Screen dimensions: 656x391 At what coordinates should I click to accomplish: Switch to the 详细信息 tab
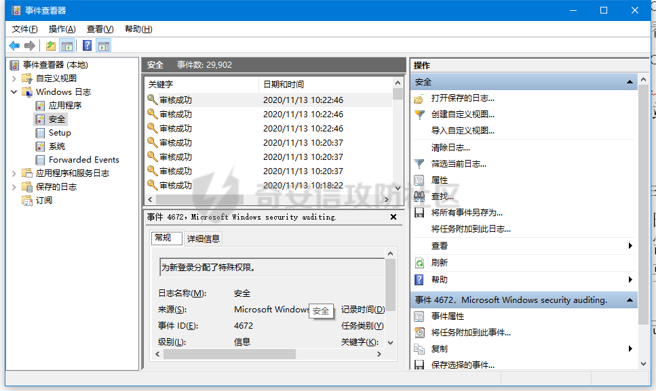coord(204,239)
